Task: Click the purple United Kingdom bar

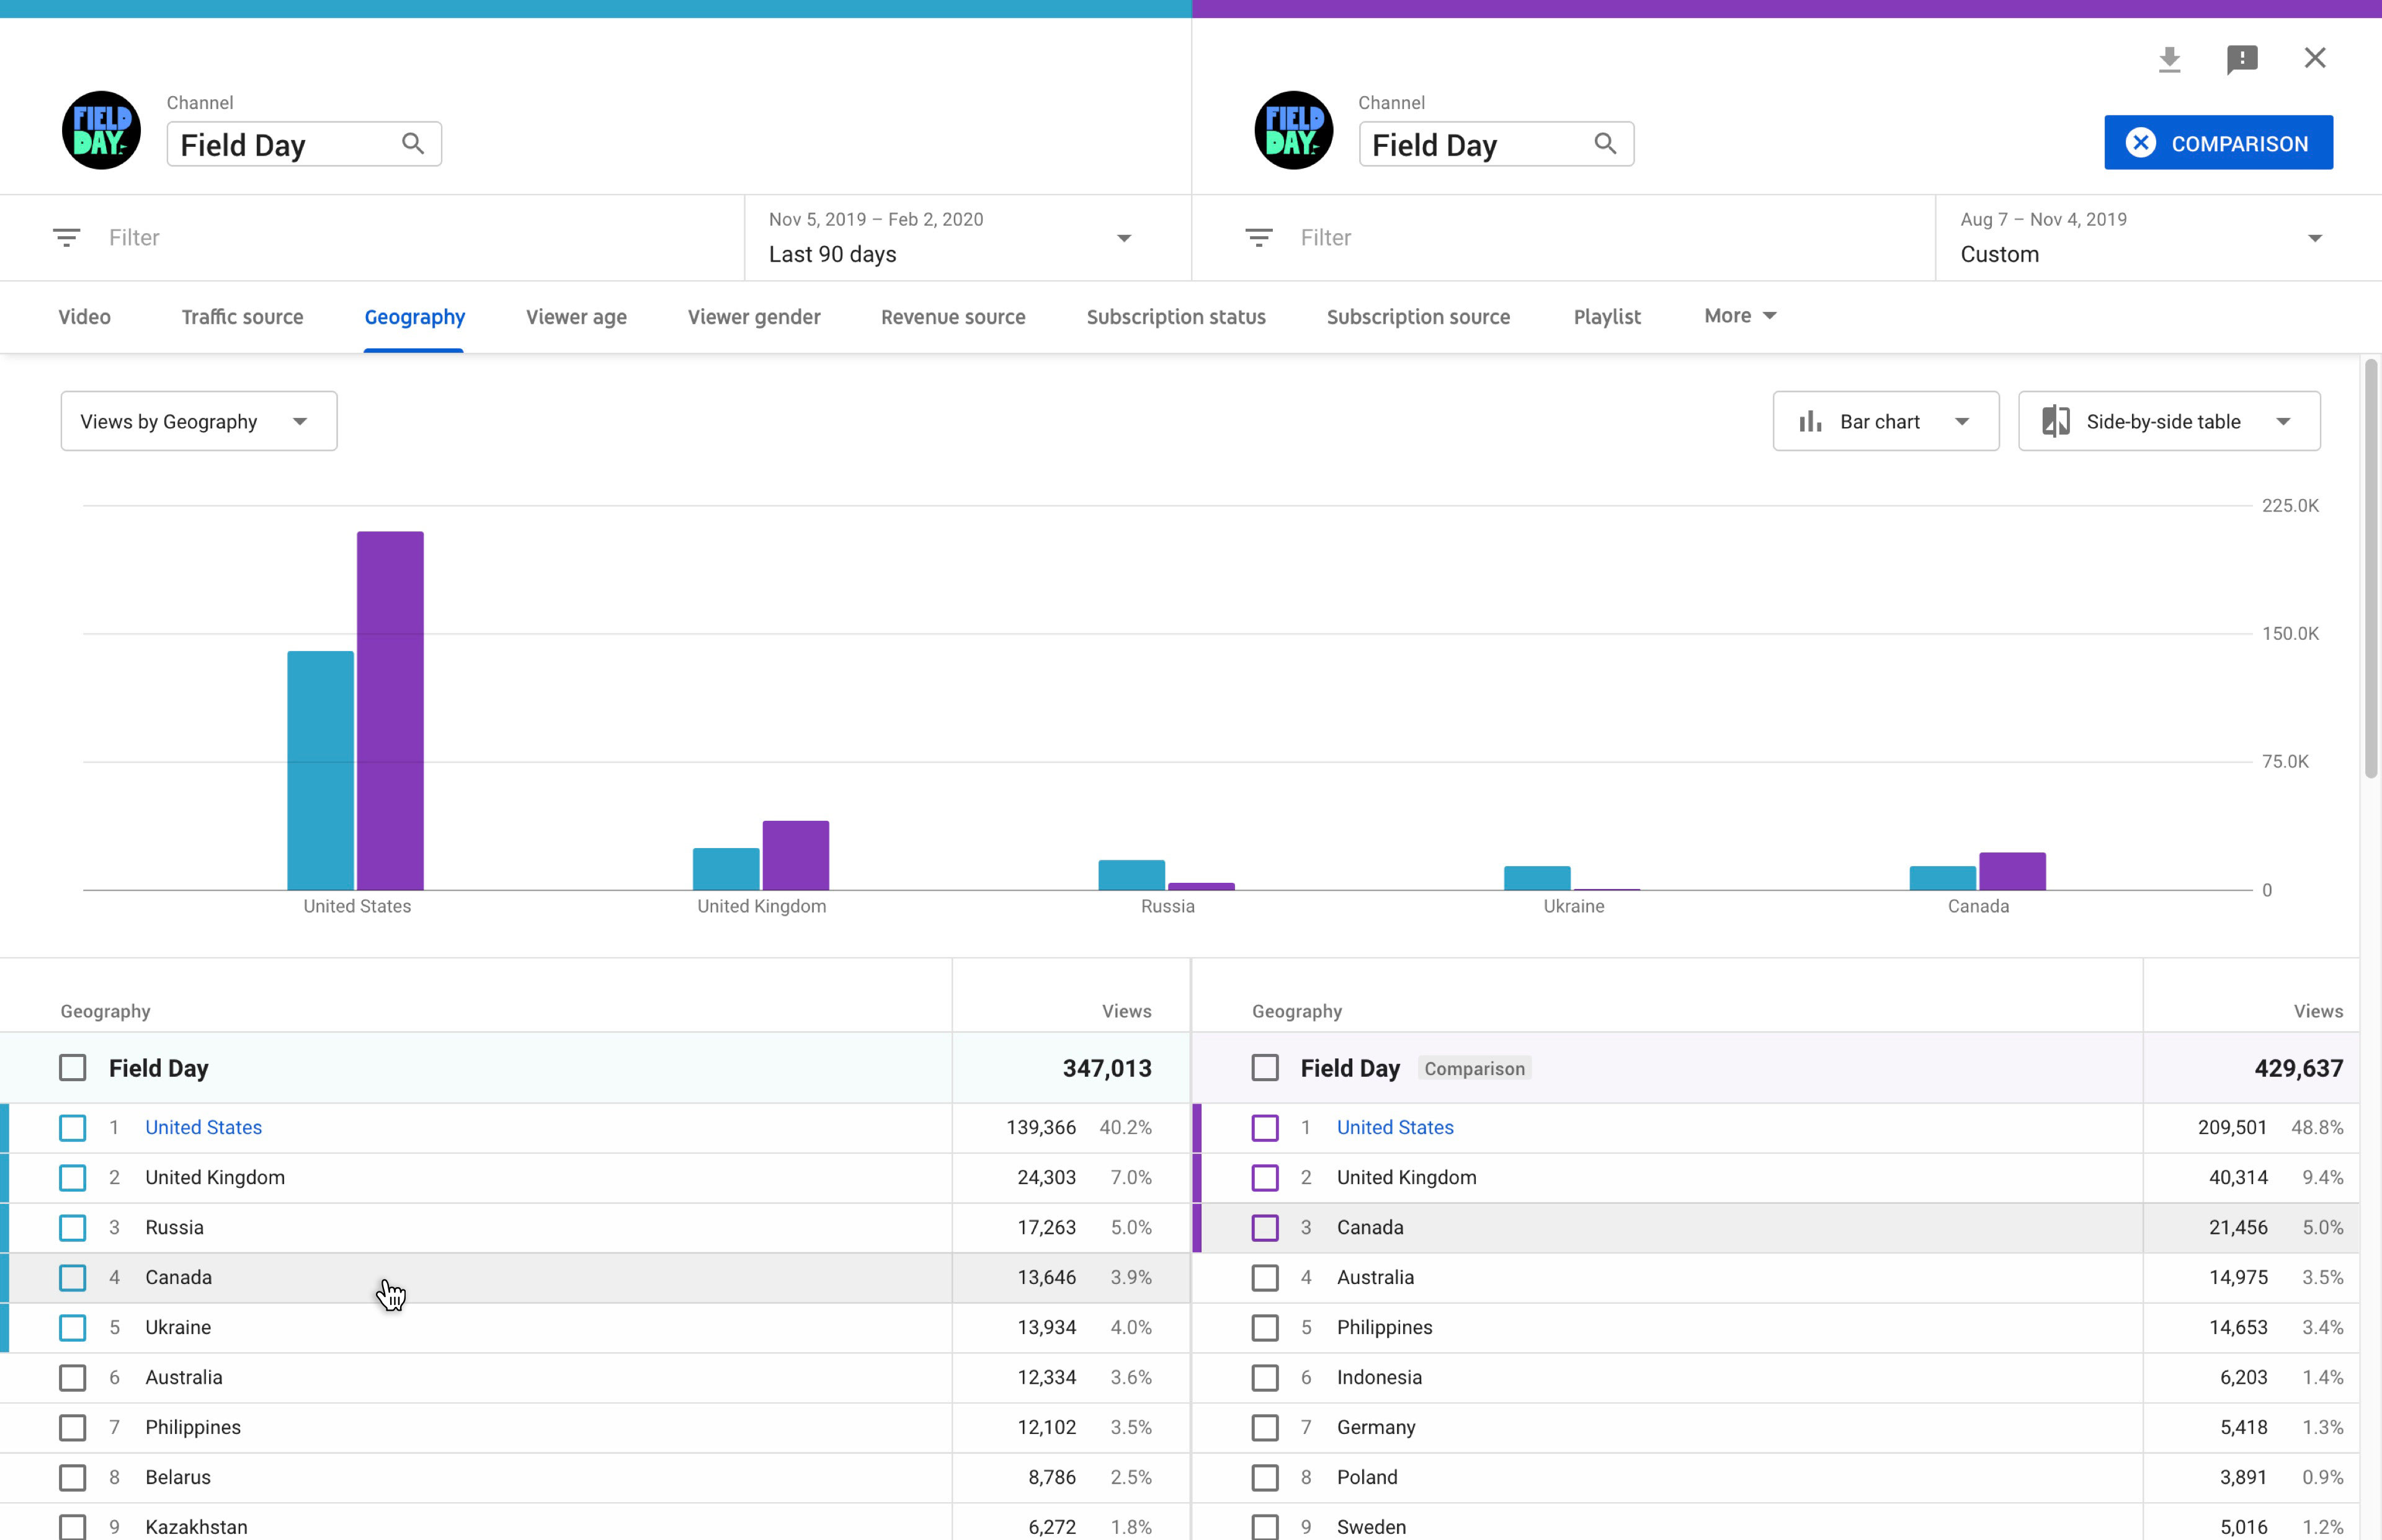Action: click(795, 856)
